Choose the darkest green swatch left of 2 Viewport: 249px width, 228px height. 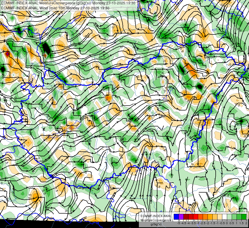coord(244,217)
